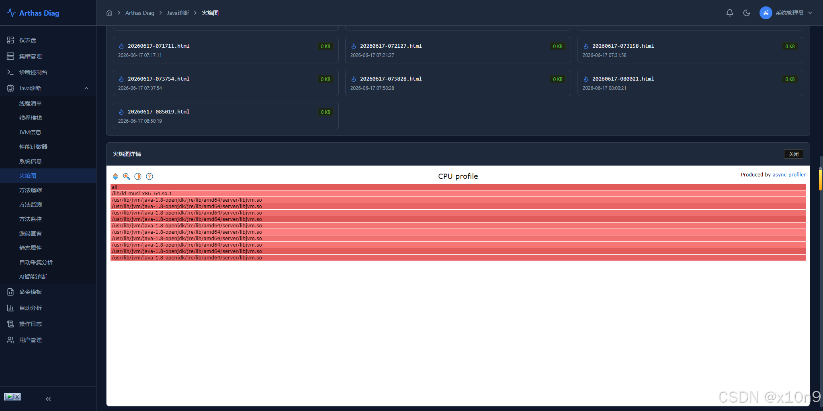This screenshot has height=411, width=823.
Task: Click the 仪表盘 dashboard grid icon
Action: click(x=10, y=40)
